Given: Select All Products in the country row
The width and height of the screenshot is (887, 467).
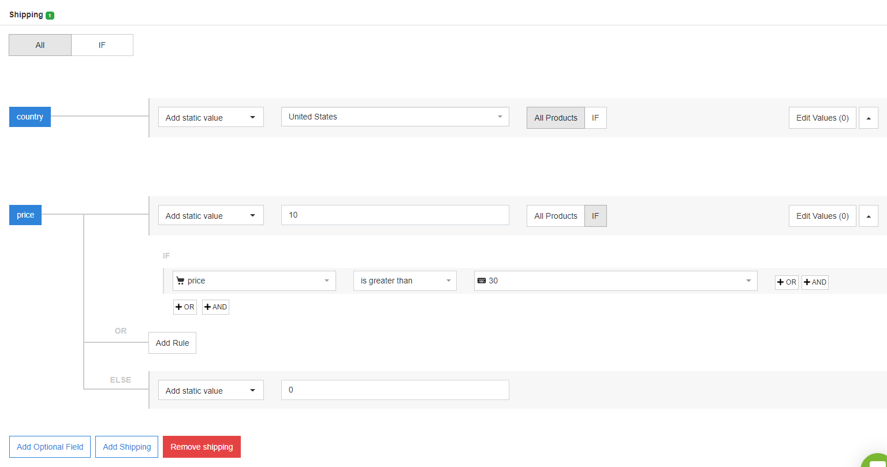Looking at the screenshot, I should pyautogui.click(x=556, y=118).
